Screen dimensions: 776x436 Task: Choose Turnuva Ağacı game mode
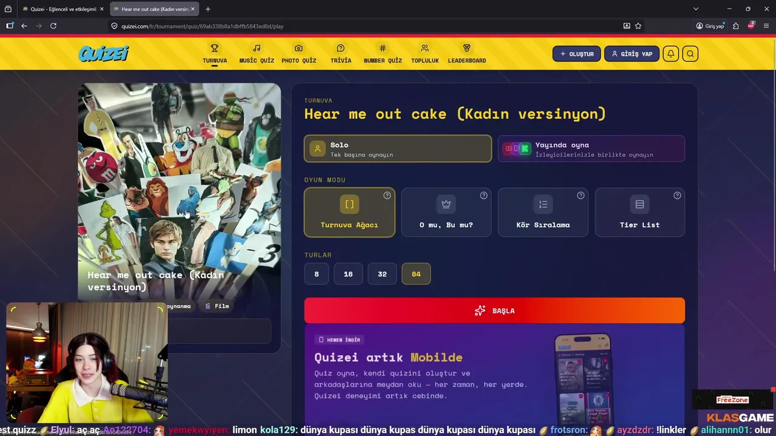[349, 212]
